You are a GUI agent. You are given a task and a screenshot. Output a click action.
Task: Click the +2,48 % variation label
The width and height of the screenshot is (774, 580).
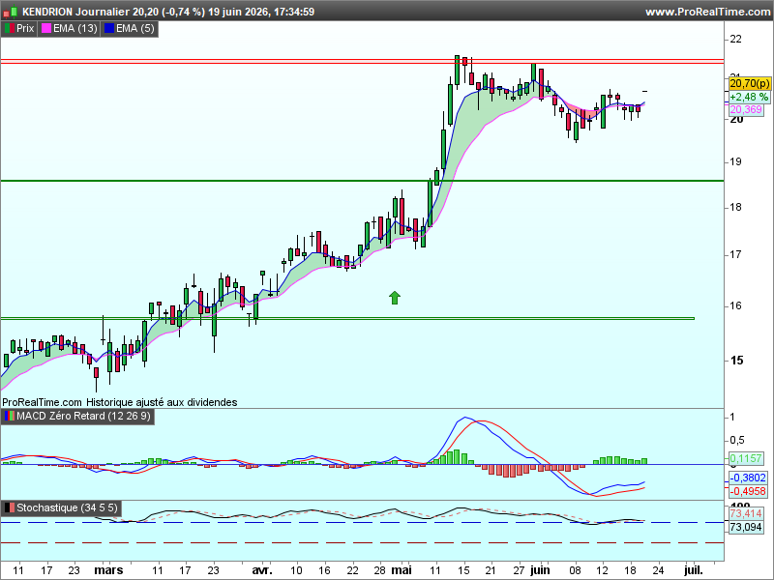(749, 98)
